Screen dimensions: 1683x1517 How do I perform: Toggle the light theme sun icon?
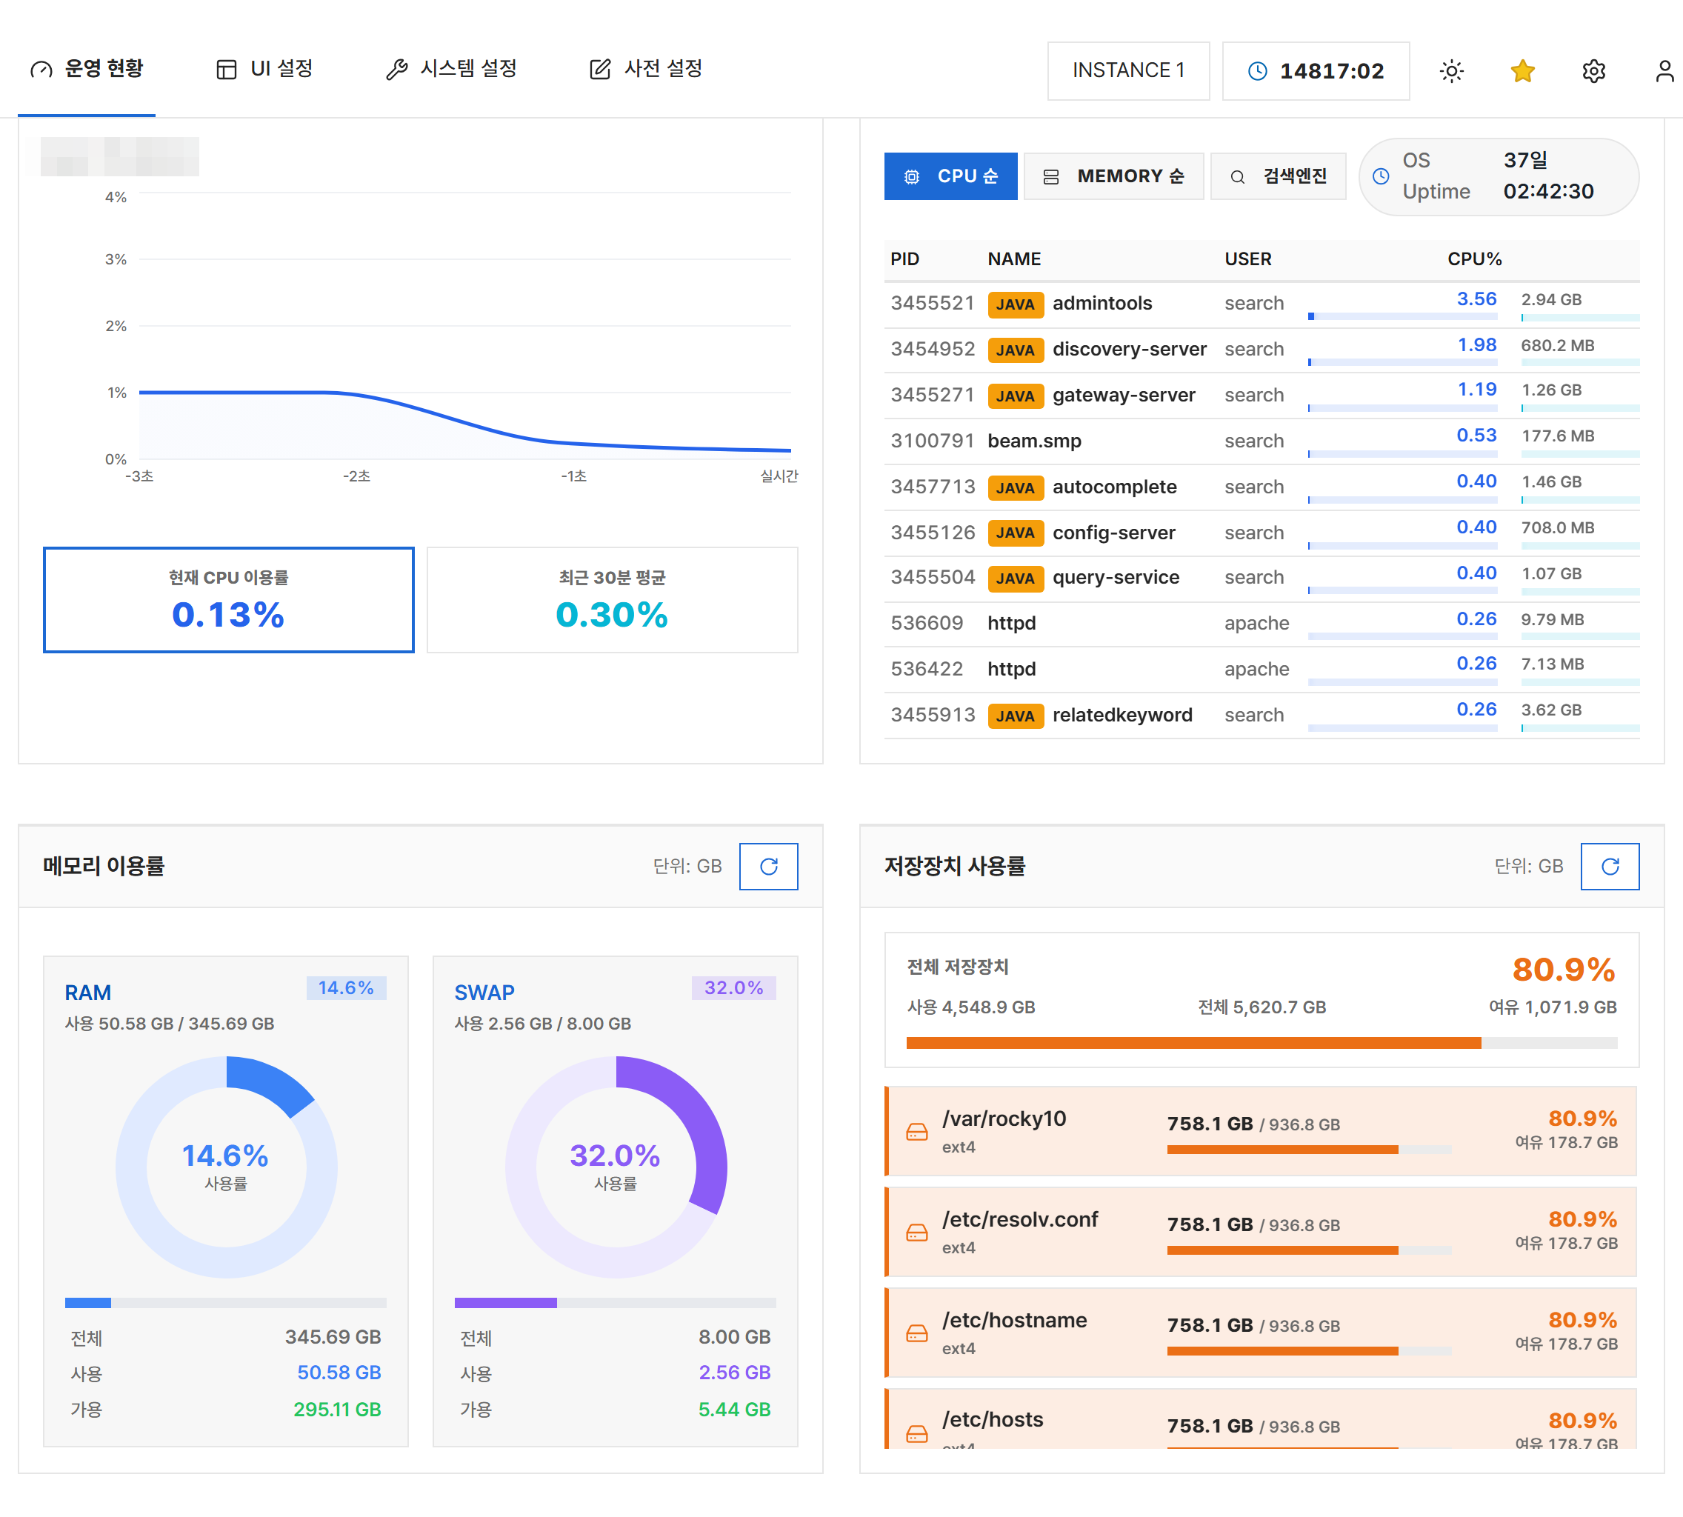click(1451, 71)
